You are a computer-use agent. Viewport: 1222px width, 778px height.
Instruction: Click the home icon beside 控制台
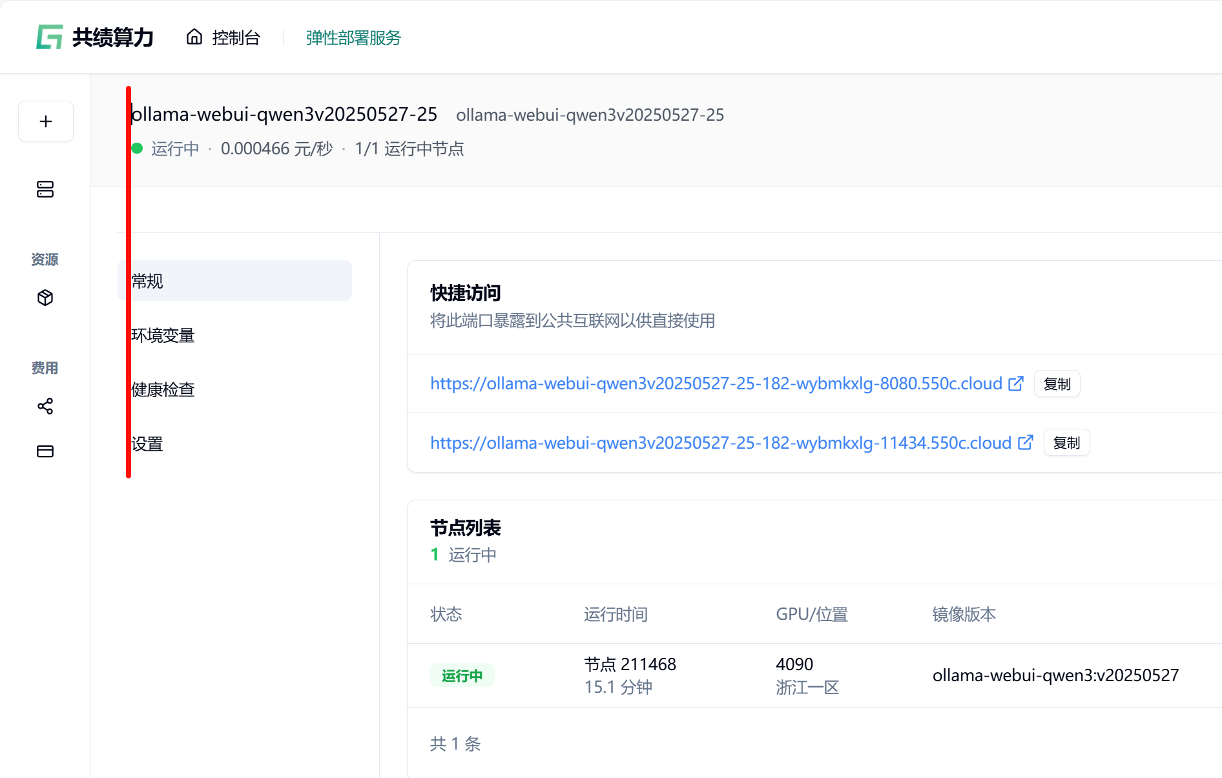click(x=194, y=37)
